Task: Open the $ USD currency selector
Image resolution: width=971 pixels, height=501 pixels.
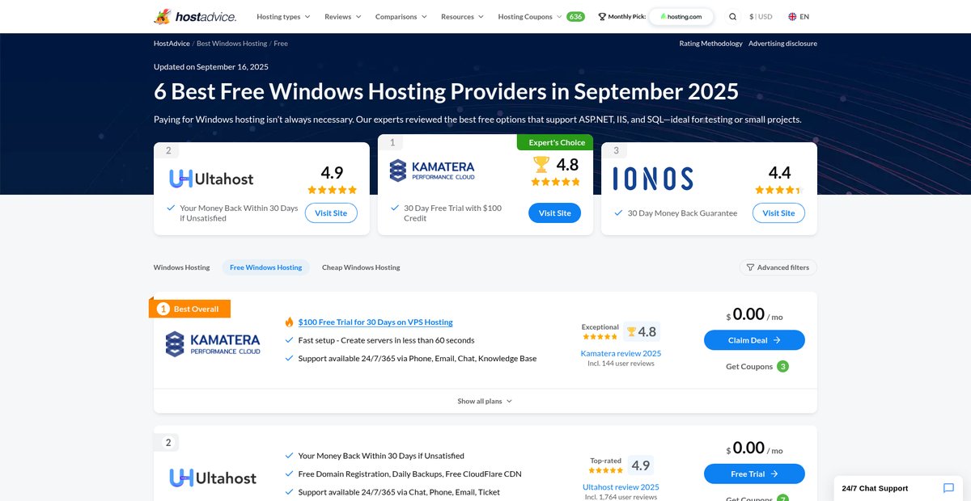Action: point(761,16)
